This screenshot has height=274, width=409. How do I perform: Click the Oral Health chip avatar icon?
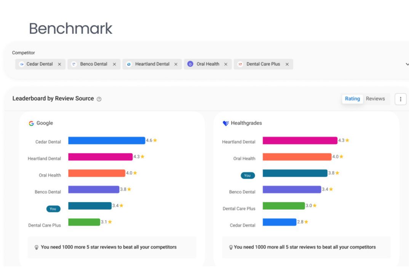point(190,64)
